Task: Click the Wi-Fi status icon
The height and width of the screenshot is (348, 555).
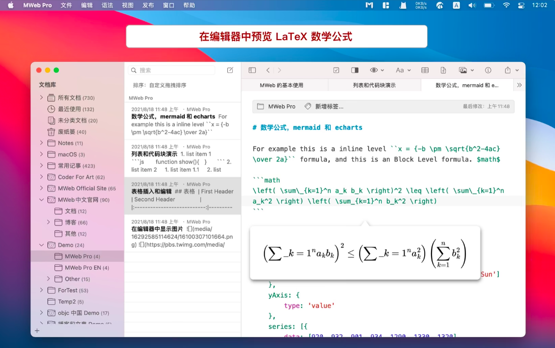Action: pos(507,5)
